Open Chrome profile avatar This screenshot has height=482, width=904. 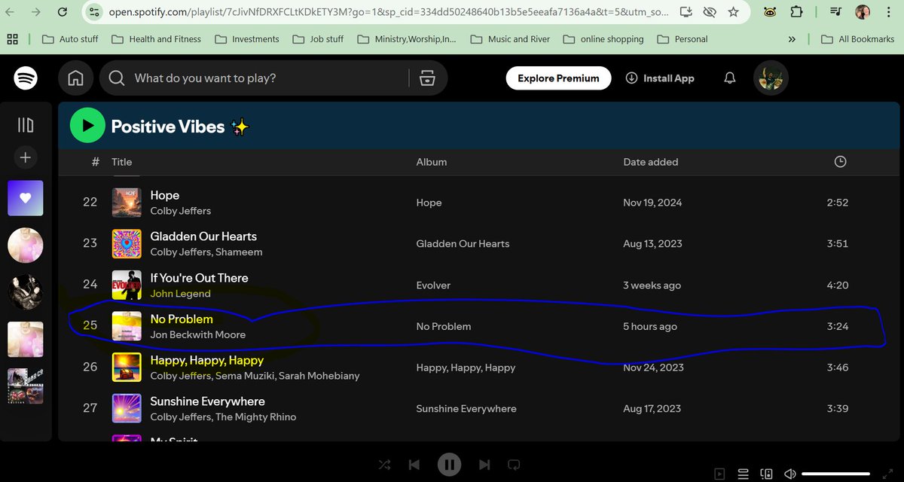pyautogui.click(x=863, y=12)
